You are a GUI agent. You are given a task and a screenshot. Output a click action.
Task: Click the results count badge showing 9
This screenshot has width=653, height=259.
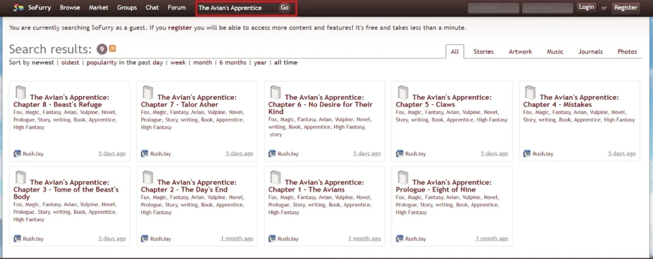click(x=102, y=49)
